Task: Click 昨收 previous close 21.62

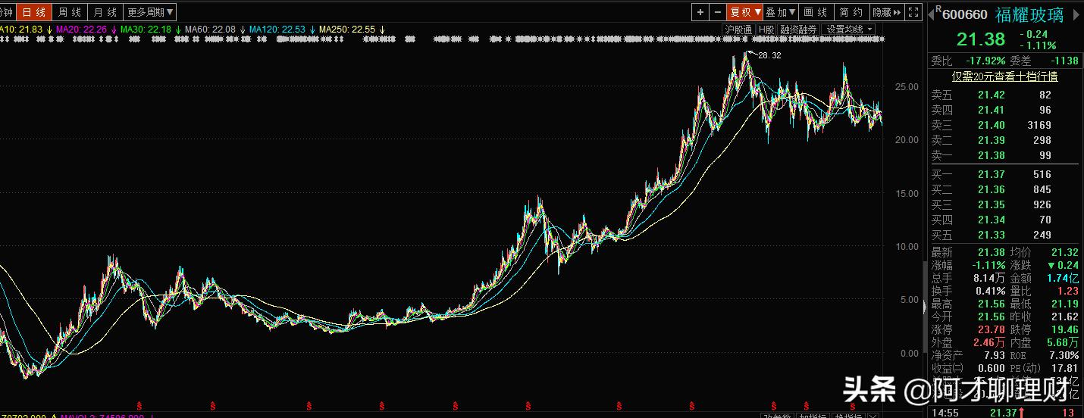Action: [x=1064, y=317]
